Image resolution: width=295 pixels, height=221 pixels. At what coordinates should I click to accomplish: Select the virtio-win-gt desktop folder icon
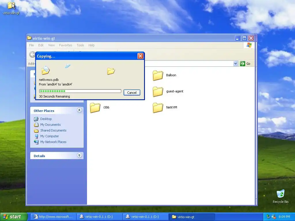click(11, 6)
